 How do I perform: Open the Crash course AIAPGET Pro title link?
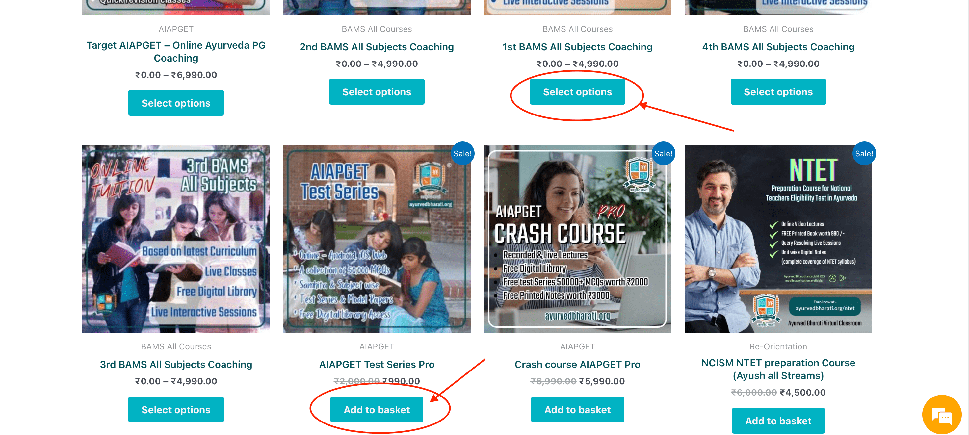point(577,364)
